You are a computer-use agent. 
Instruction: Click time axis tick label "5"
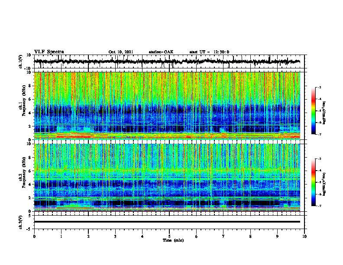pyautogui.click(x=169, y=236)
